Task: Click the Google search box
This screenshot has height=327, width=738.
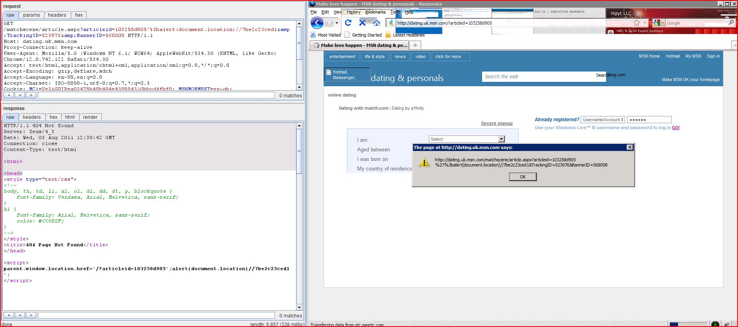Action: (x=695, y=23)
